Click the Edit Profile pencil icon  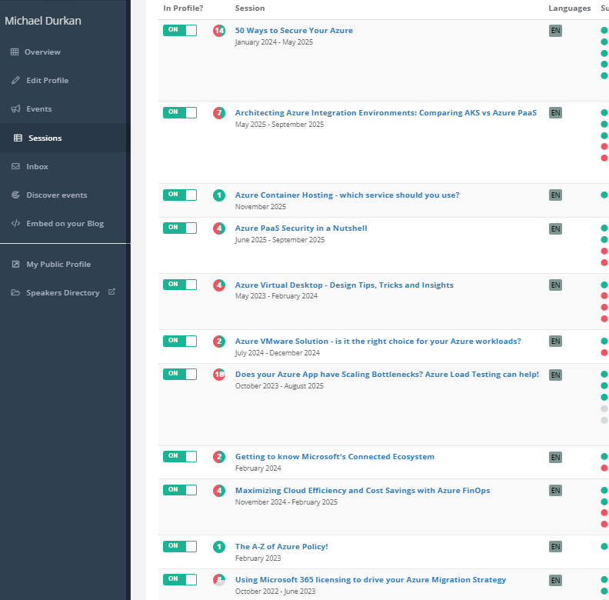coord(15,81)
